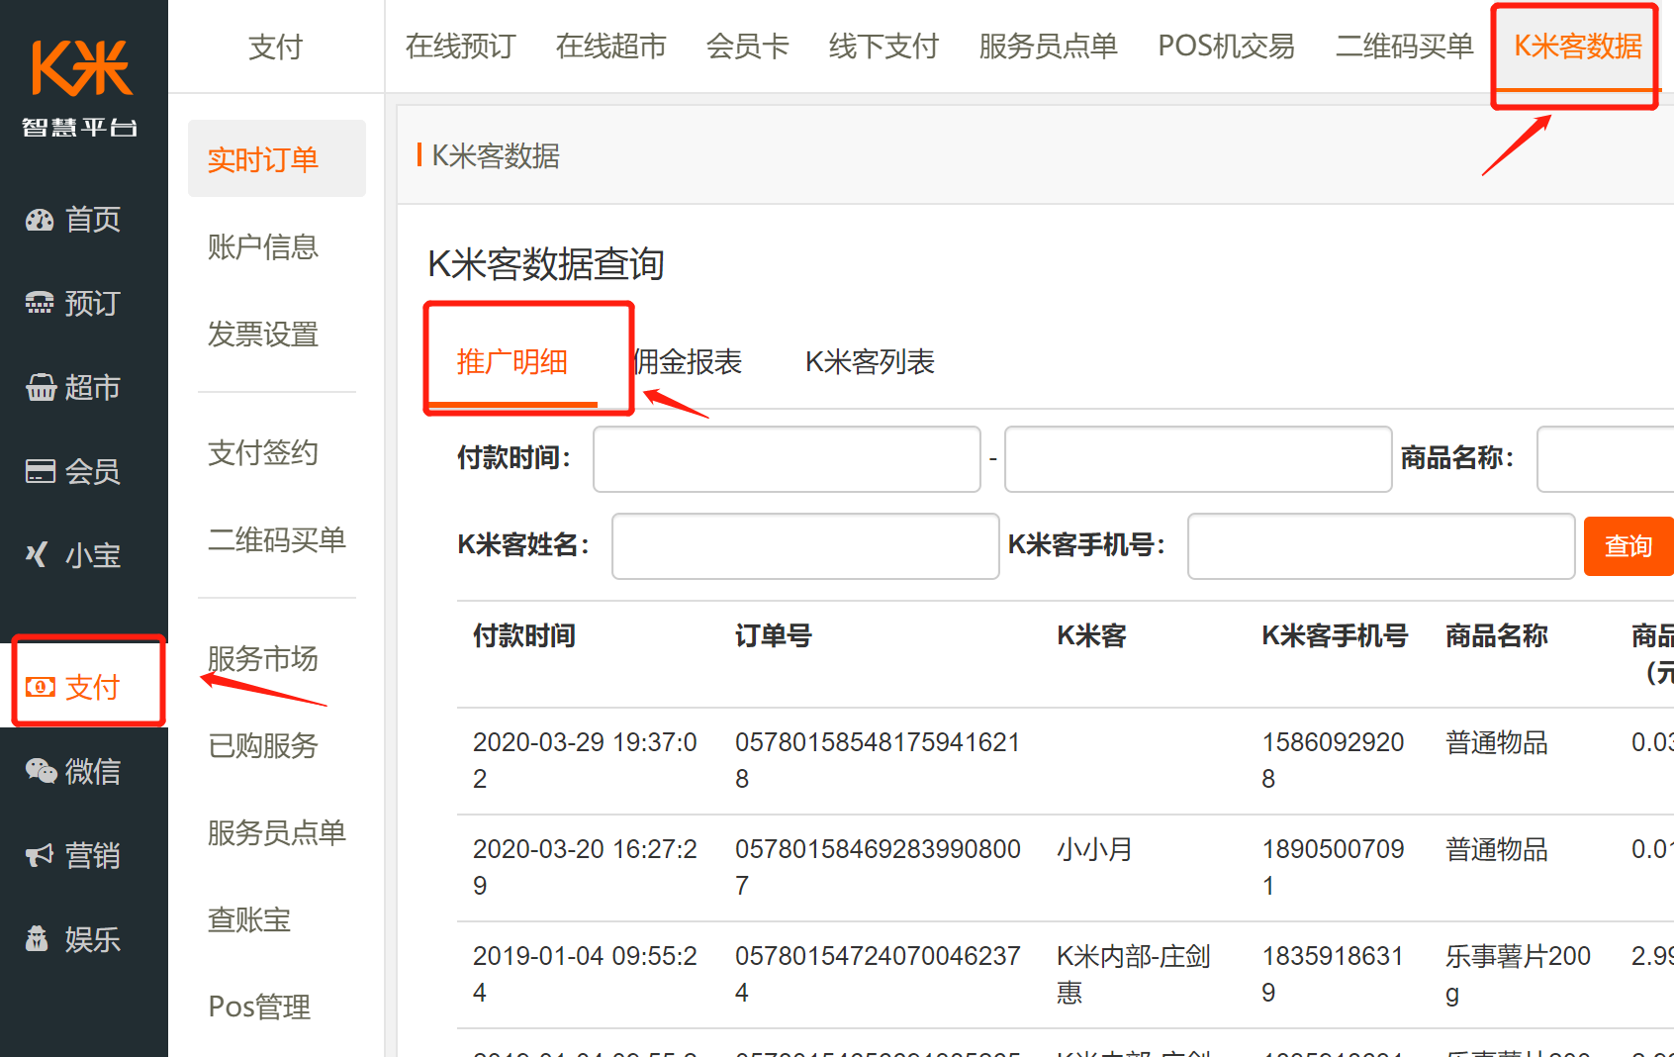Click the K米客数据 breadcrumb title
Image resolution: width=1674 pixels, height=1057 pixels.
point(496,155)
